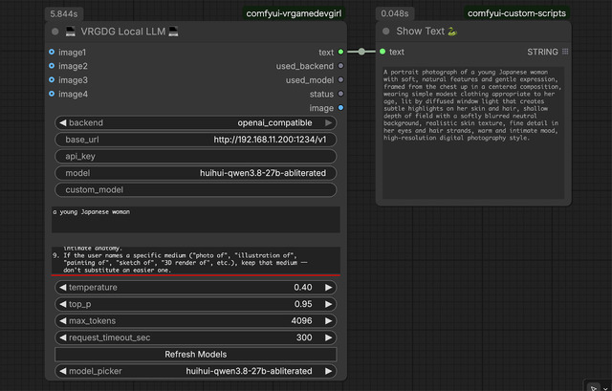Click the 5.844s execution time badge
Viewport: 612px width, 391px height.
64,14
